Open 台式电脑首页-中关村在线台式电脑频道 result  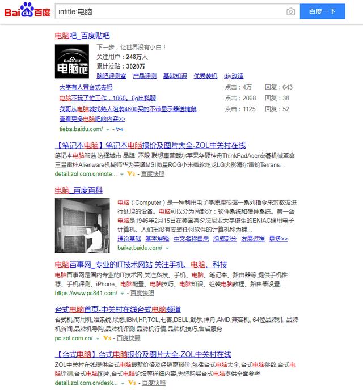point(117,310)
